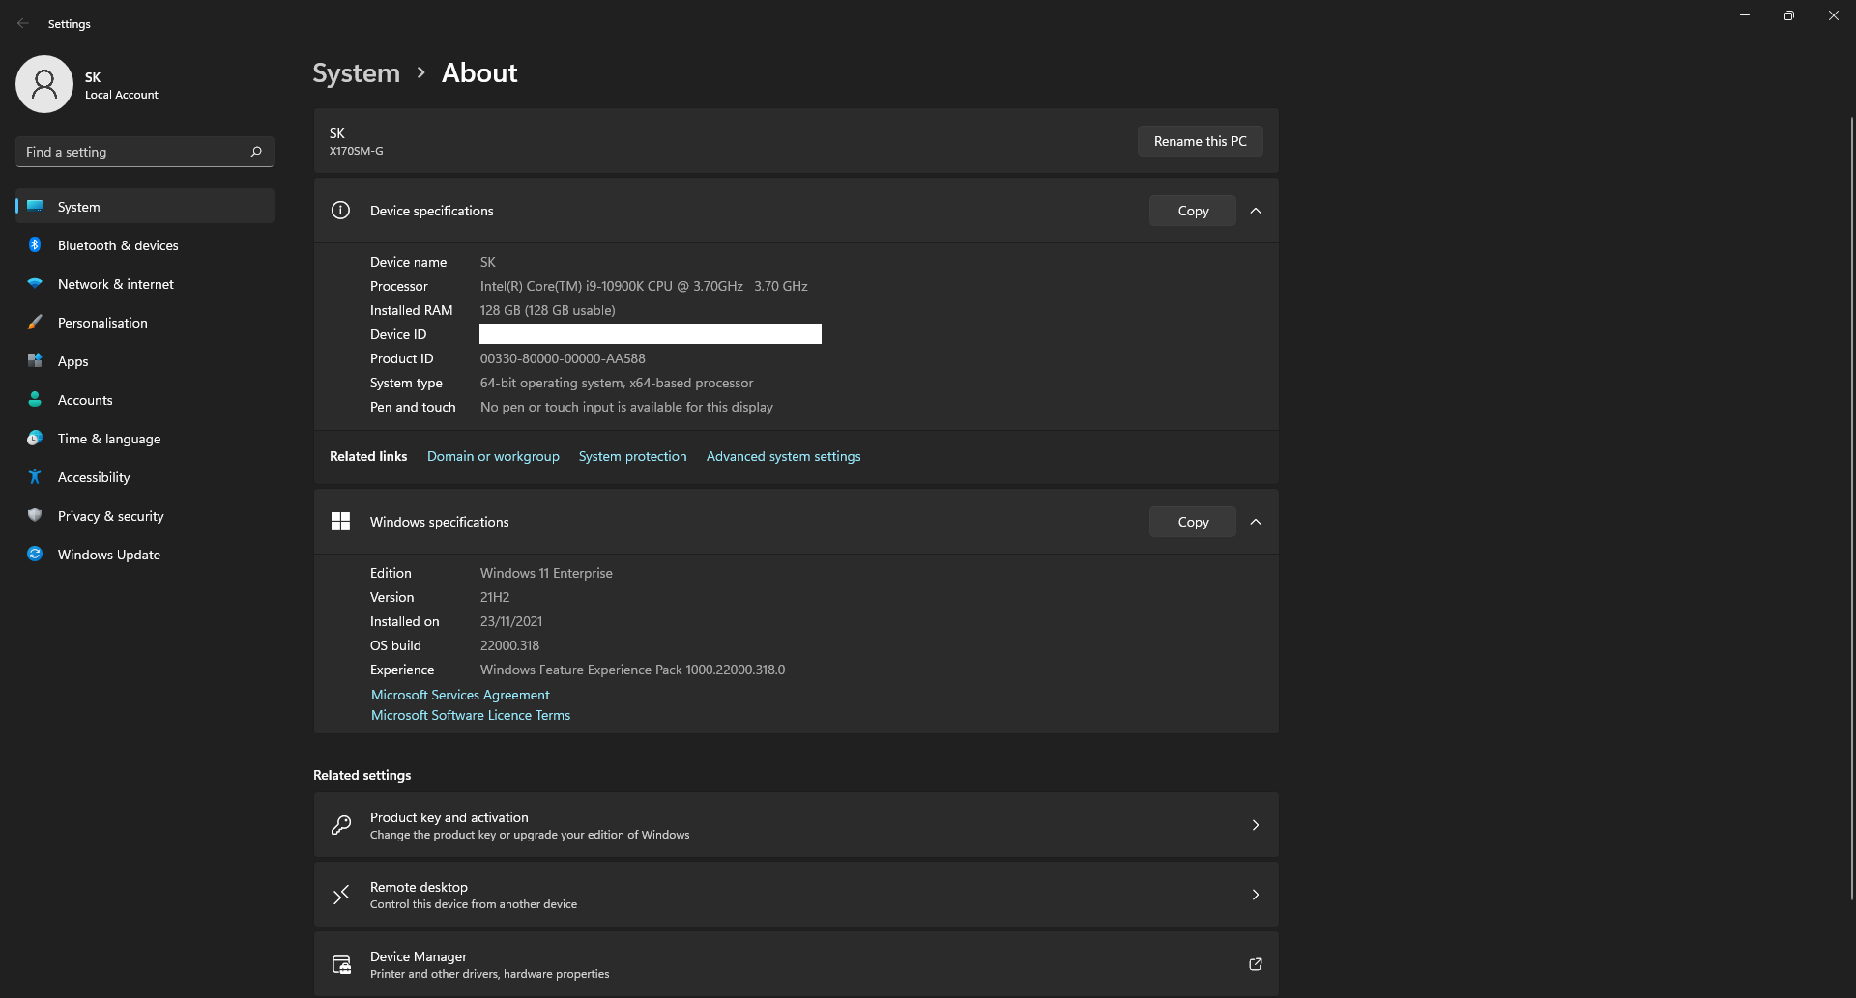
Task: Click the Find a setting search box
Action: [x=145, y=152]
